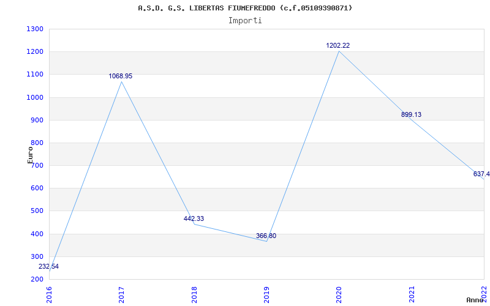
Task: Click the 2019 x-axis year label
Action: coord(266,294)
